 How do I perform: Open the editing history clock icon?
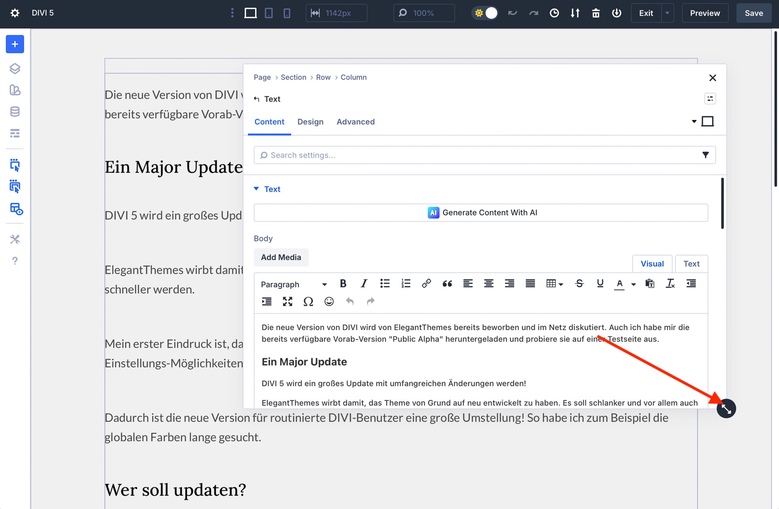pyautogui.click(x=554, y=13)
